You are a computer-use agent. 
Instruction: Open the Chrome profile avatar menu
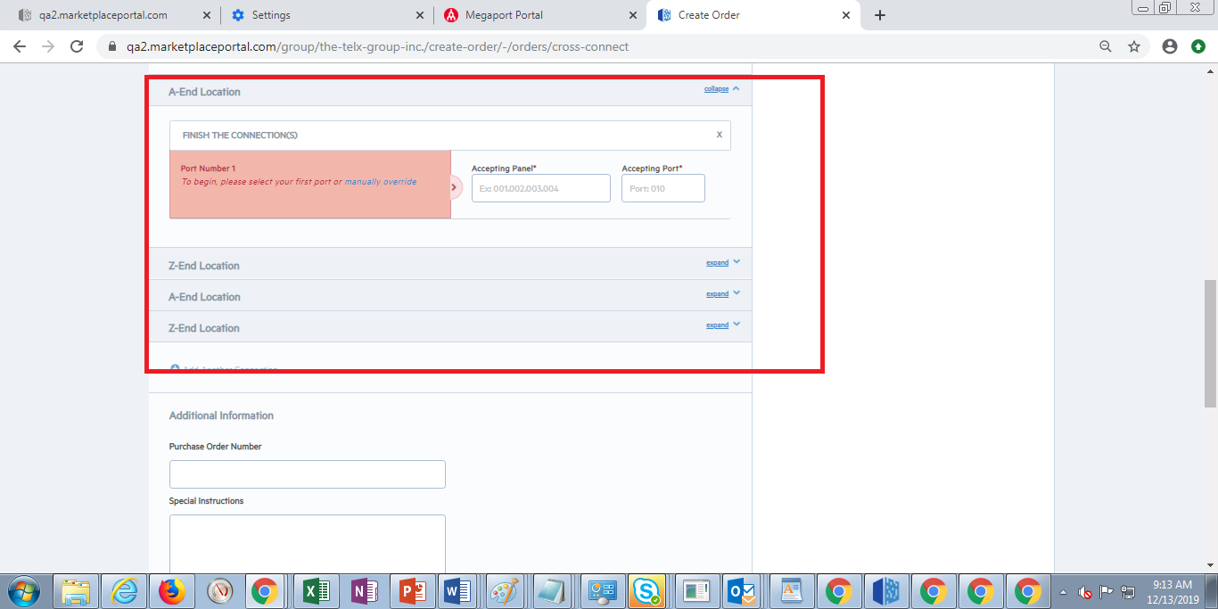[x=1170, y=46]
